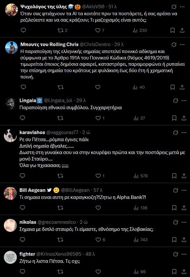Retweet ChrisDentro's post about the flag law
The image size is (190, 277).
(x=60, y=87)
